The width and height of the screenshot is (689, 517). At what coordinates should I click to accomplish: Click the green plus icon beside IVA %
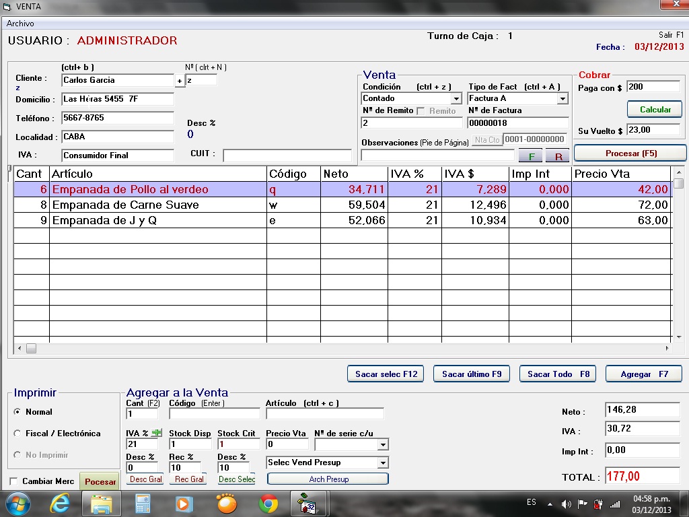[x=156, y=433]
